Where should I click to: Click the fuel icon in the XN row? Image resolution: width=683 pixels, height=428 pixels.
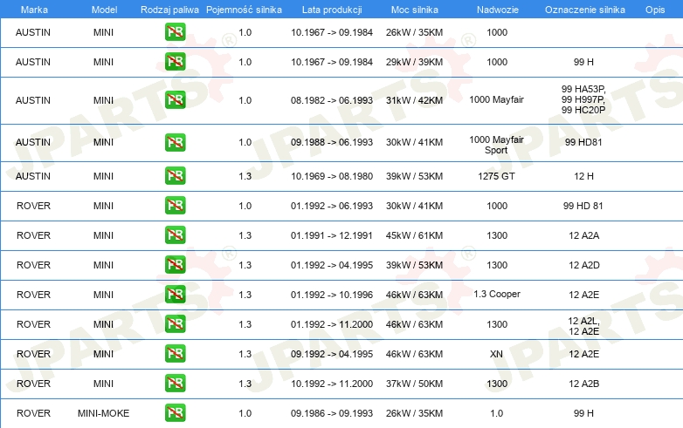175,354
